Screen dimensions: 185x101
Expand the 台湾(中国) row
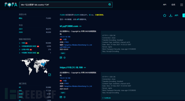pyautogui.click(x=20, y=50)
